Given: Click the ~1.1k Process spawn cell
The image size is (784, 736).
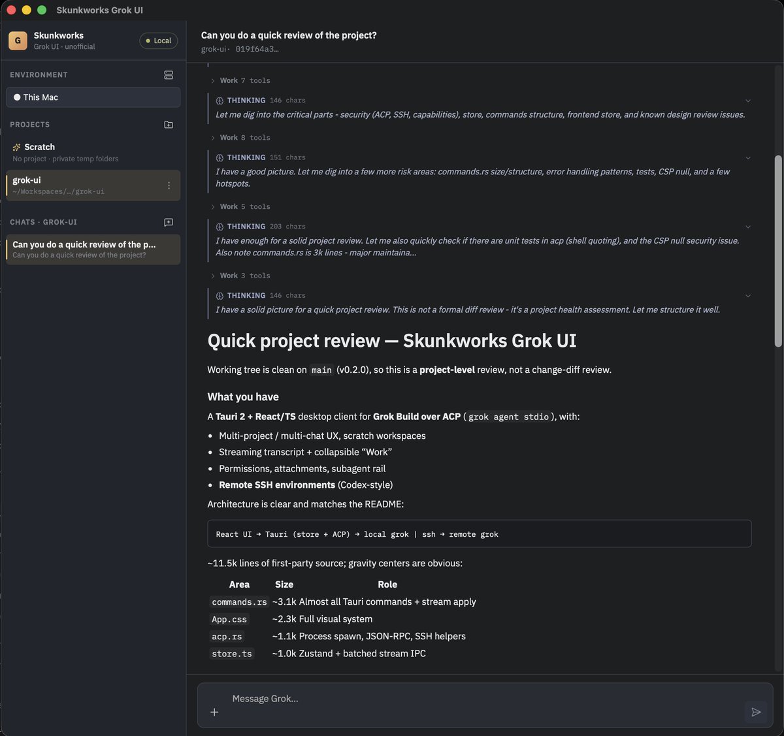Looking at the screenshot, I should (368, 637).
